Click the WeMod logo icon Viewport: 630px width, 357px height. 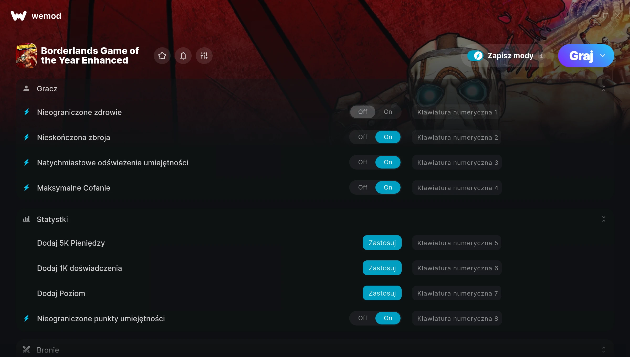(19, 16)
